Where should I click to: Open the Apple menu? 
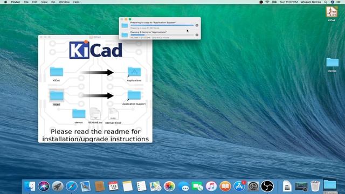[x=5, y=2]
